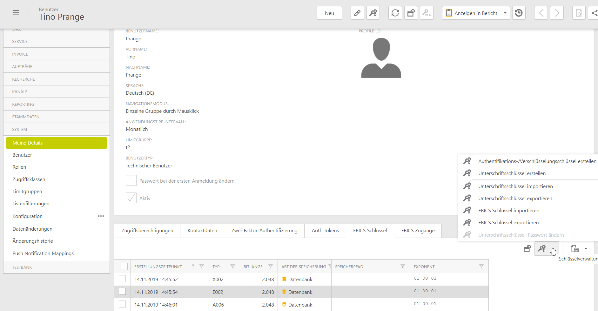Open Rollen in the sidebar

pyautogui.click(x=19, y=167)
